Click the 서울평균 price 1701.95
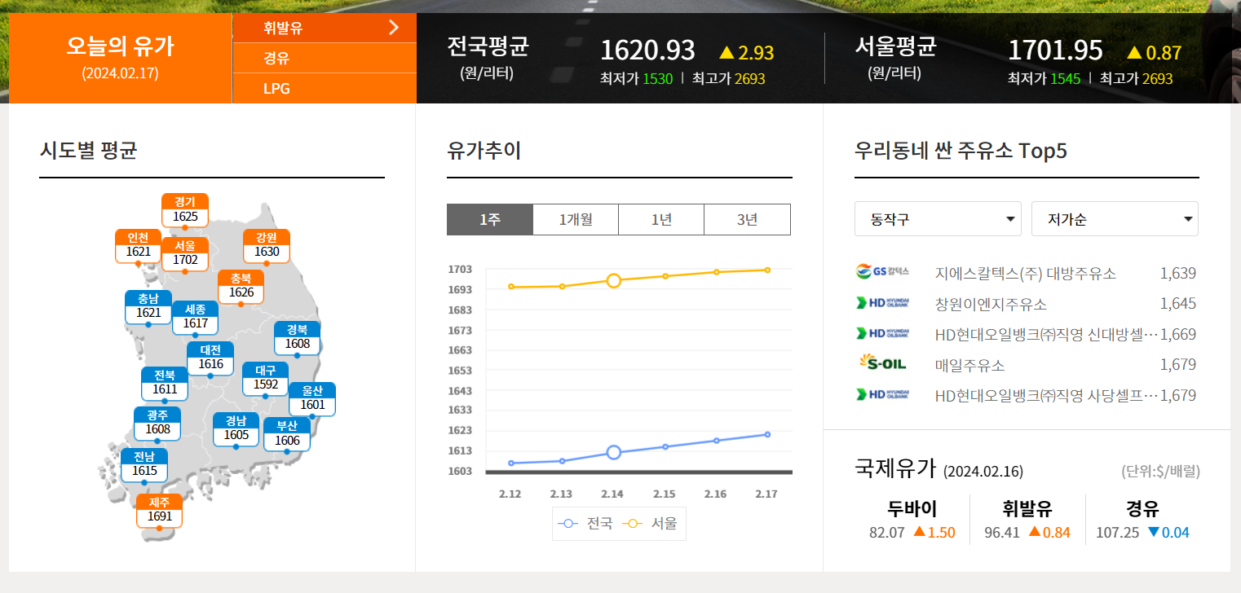 point(1055,51)
